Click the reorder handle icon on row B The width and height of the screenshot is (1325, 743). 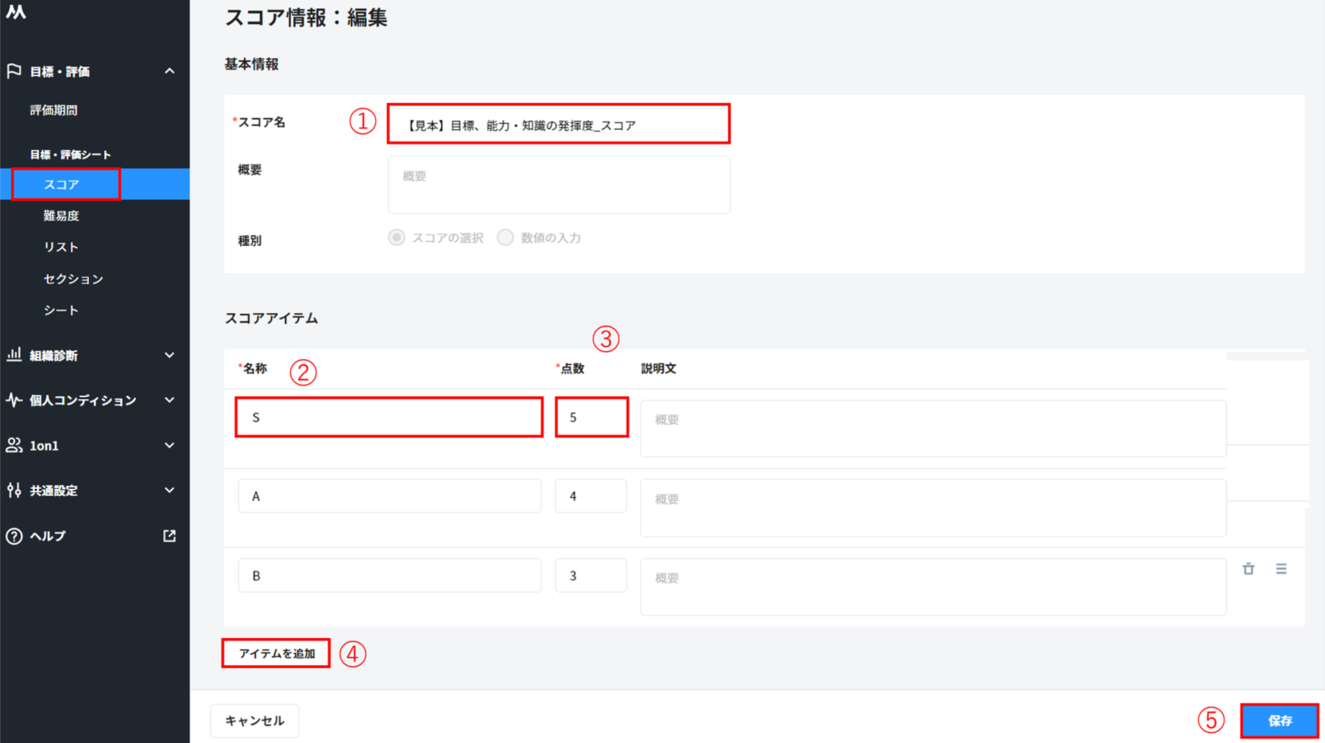tap(1281, 569)
